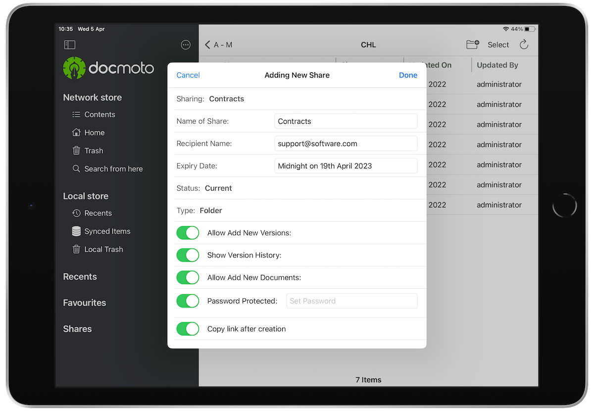Click the sidebar toggle icon
The height and width of the screenshot is (411, 594).
point(70,45)
